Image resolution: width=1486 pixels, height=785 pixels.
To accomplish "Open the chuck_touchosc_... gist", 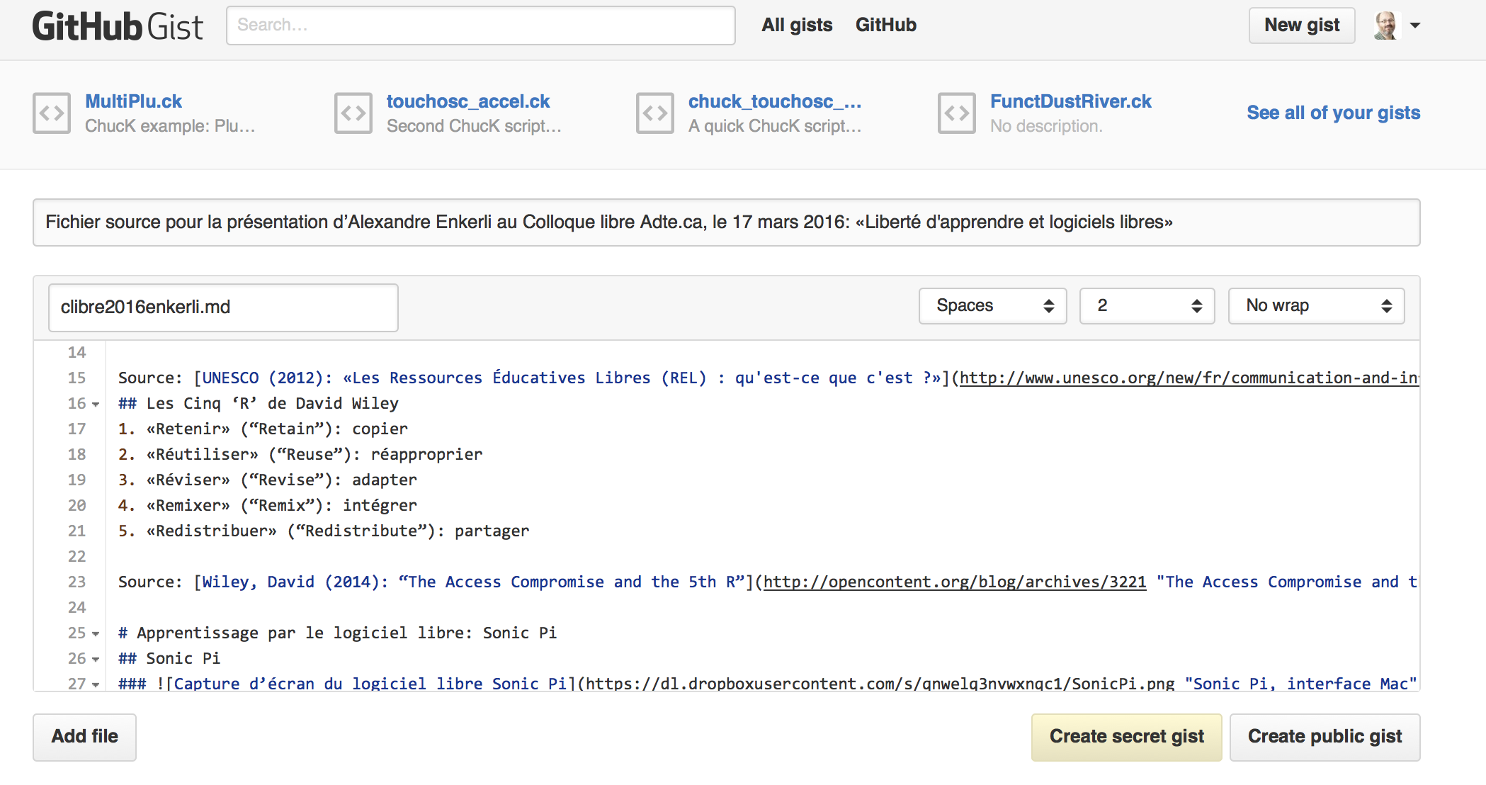I will tap(775, 101).
